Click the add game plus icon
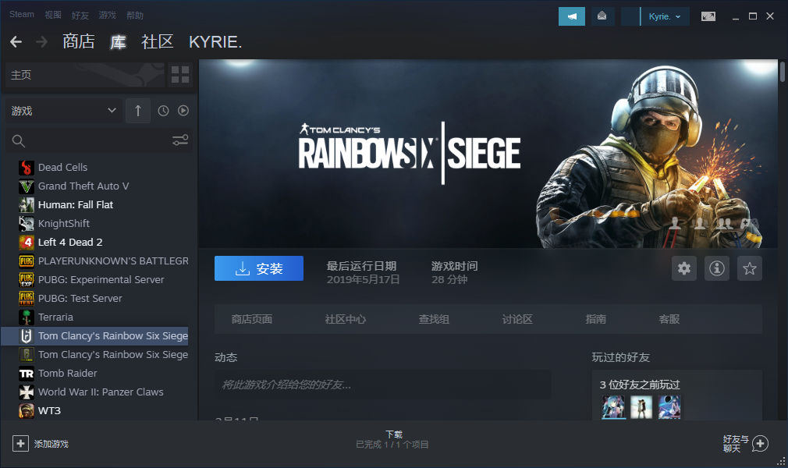Screen dimensions: 788x468 pos(20,444)
